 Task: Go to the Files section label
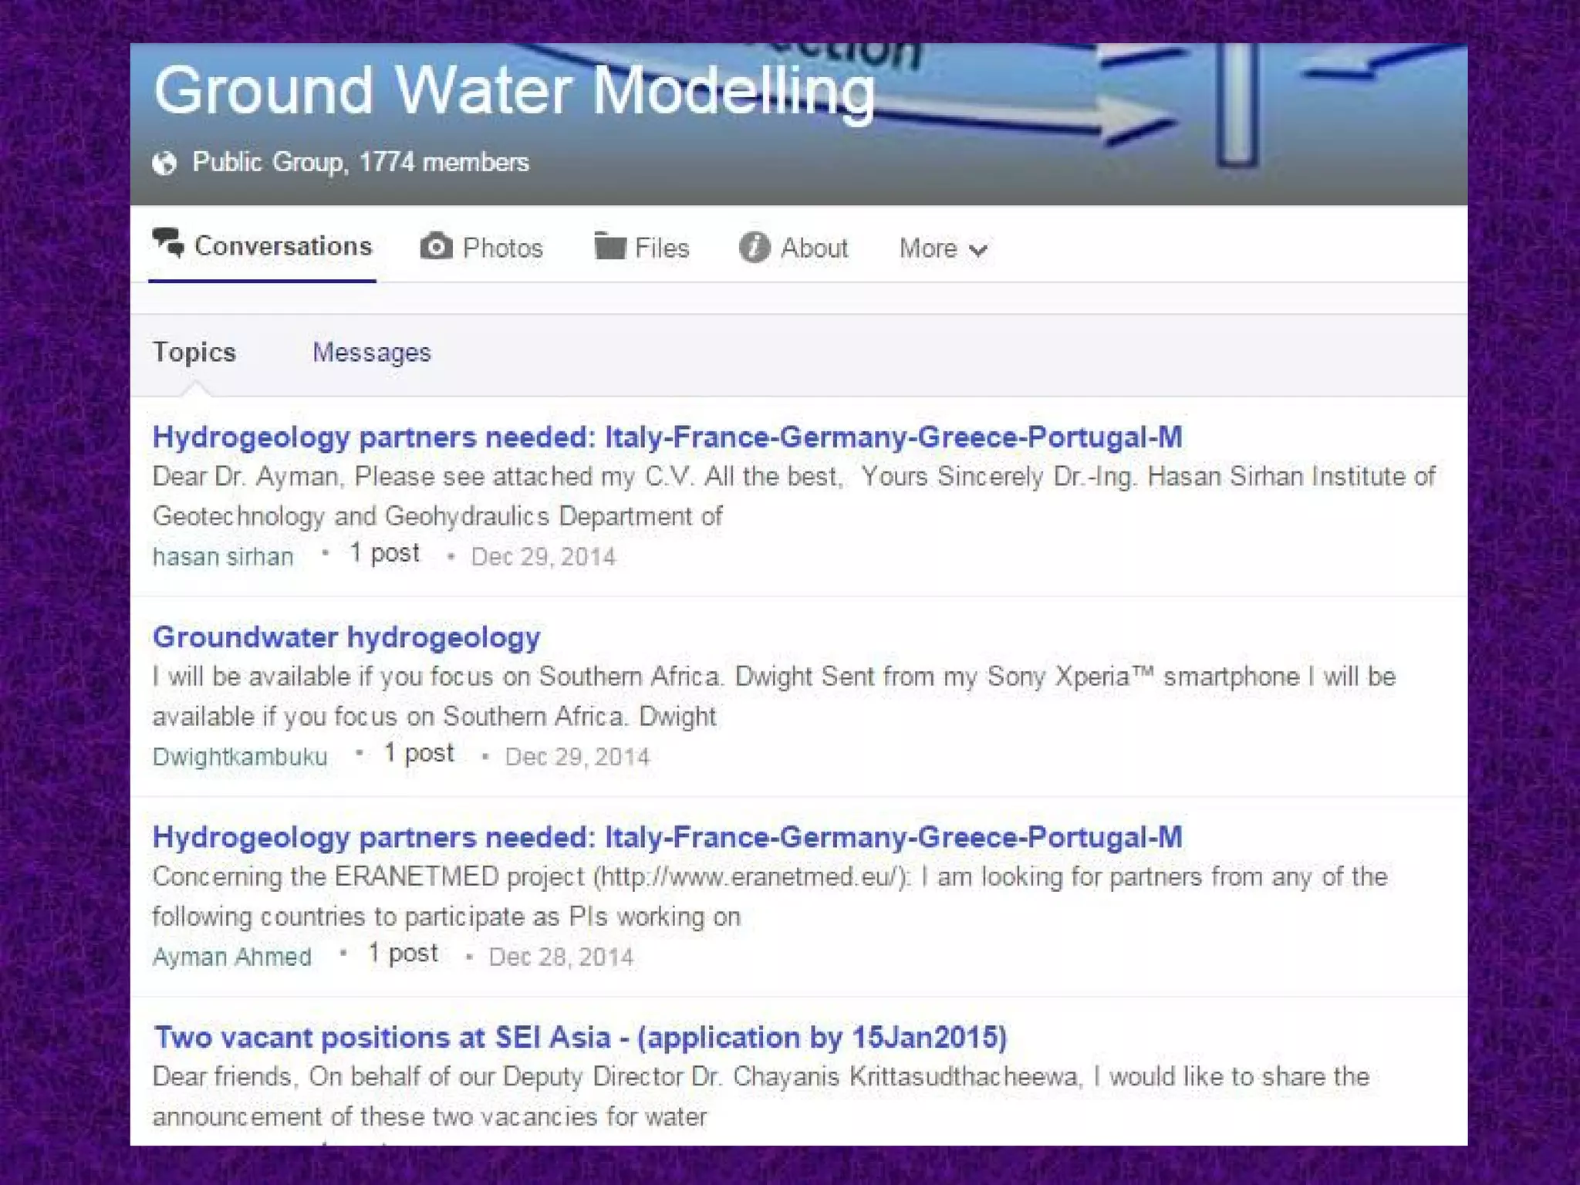pos(661,248)
